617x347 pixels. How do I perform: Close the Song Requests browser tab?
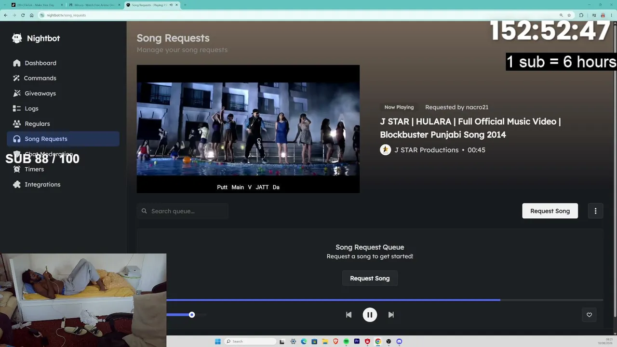(177, 5)
